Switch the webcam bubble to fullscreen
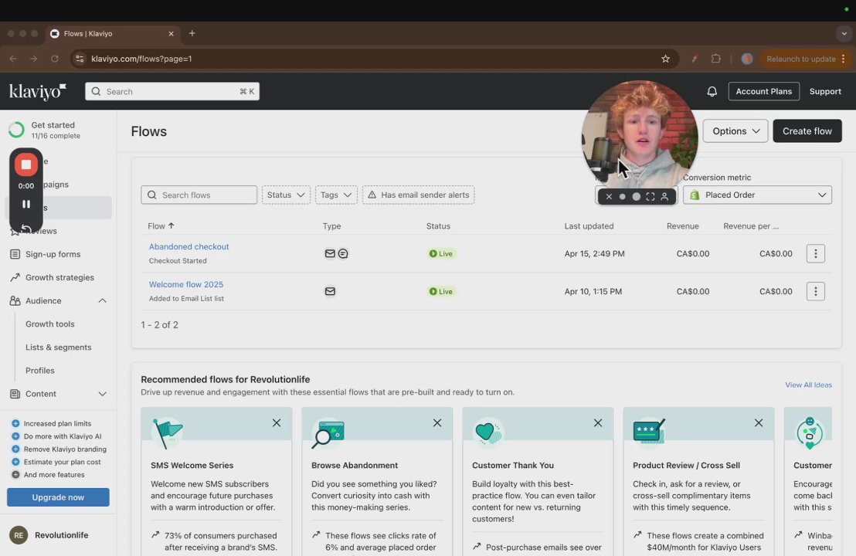This screenshot has height=556, width=856. 650,196
